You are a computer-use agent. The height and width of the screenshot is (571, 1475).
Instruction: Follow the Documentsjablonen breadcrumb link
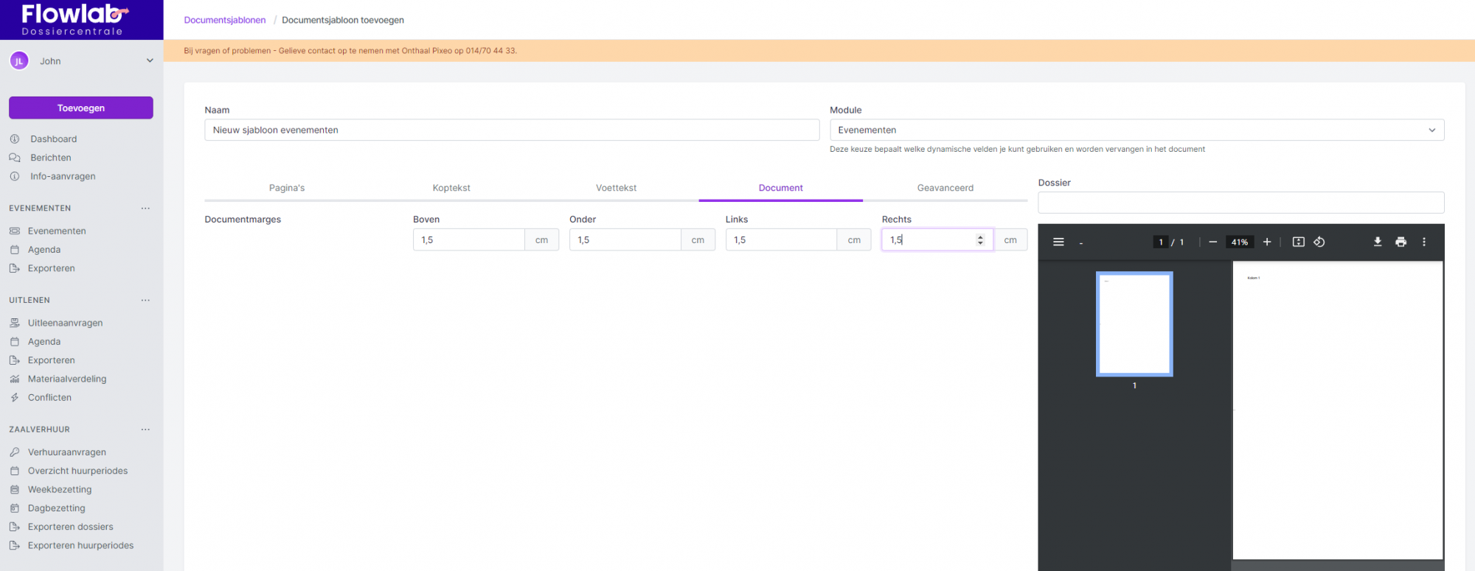225,20
